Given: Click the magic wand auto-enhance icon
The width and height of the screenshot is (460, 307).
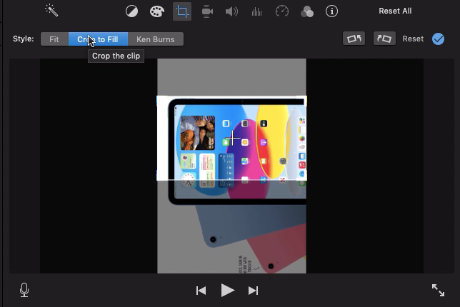Looking at the screenshot, I should coord(51,11).
